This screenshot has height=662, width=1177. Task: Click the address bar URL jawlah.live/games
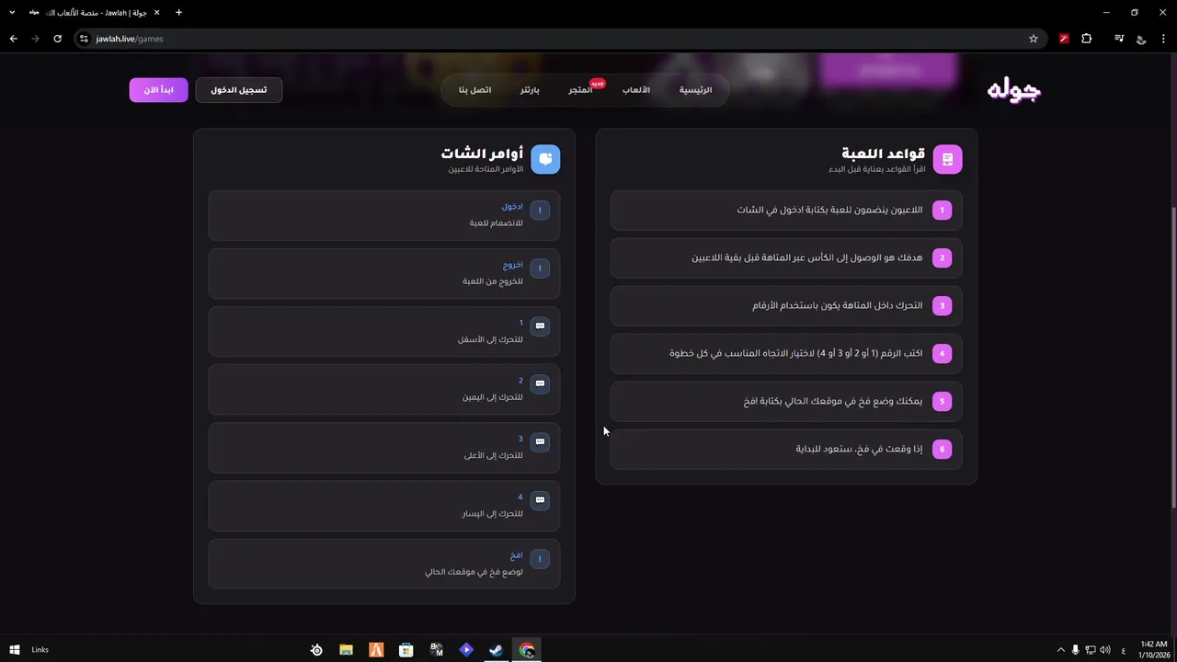[x=130, y=39]
